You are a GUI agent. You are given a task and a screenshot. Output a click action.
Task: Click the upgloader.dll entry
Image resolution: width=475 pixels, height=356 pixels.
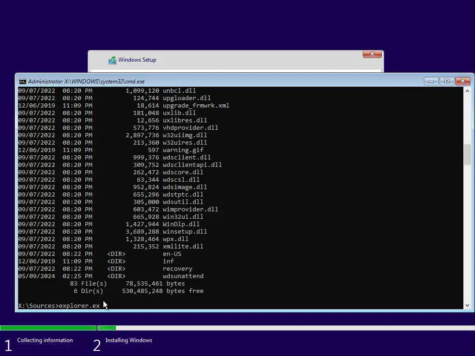(186, 98)
